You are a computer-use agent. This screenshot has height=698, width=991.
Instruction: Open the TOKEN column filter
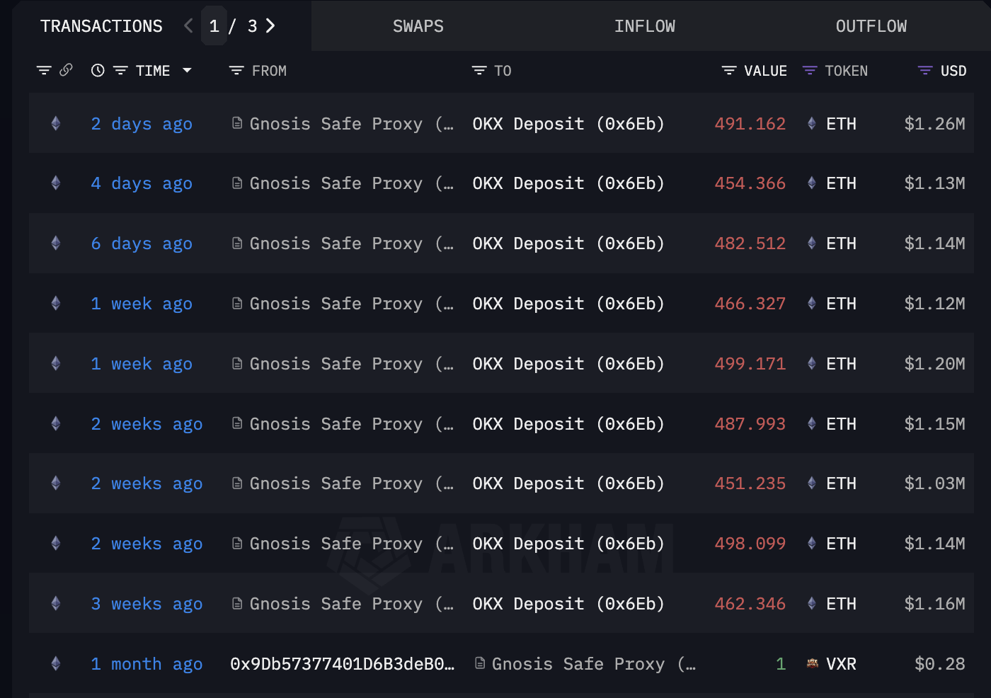click(x=810, y=71)
